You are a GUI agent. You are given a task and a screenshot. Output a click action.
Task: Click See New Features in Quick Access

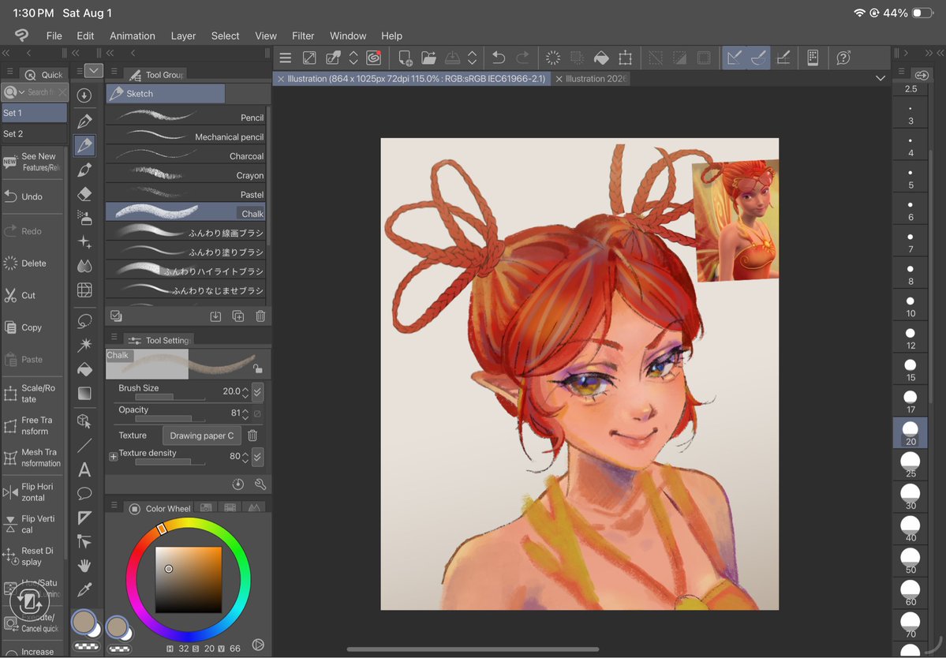coord(32,162)
